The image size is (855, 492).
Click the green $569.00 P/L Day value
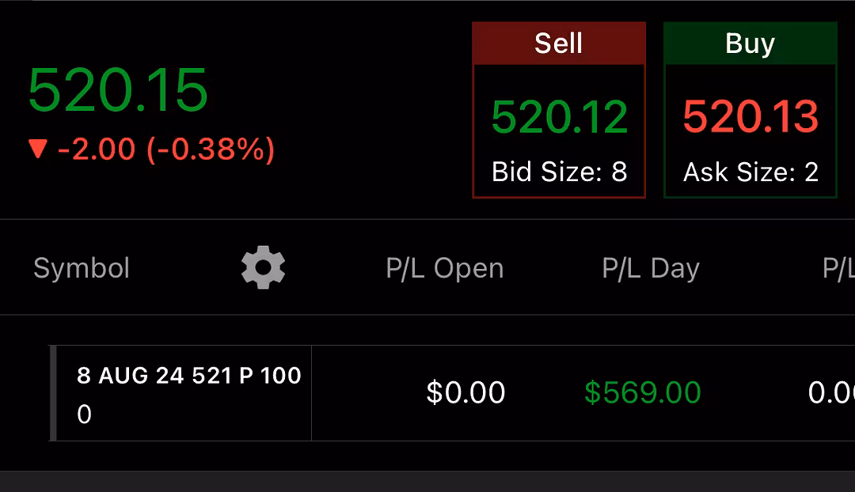point(642,392)
